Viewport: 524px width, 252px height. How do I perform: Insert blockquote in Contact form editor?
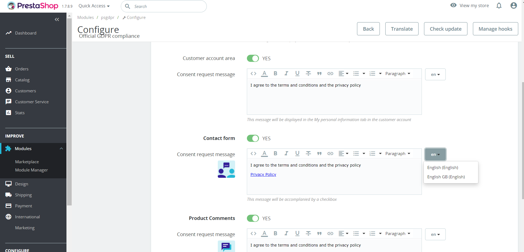click(x=319, y=153)
